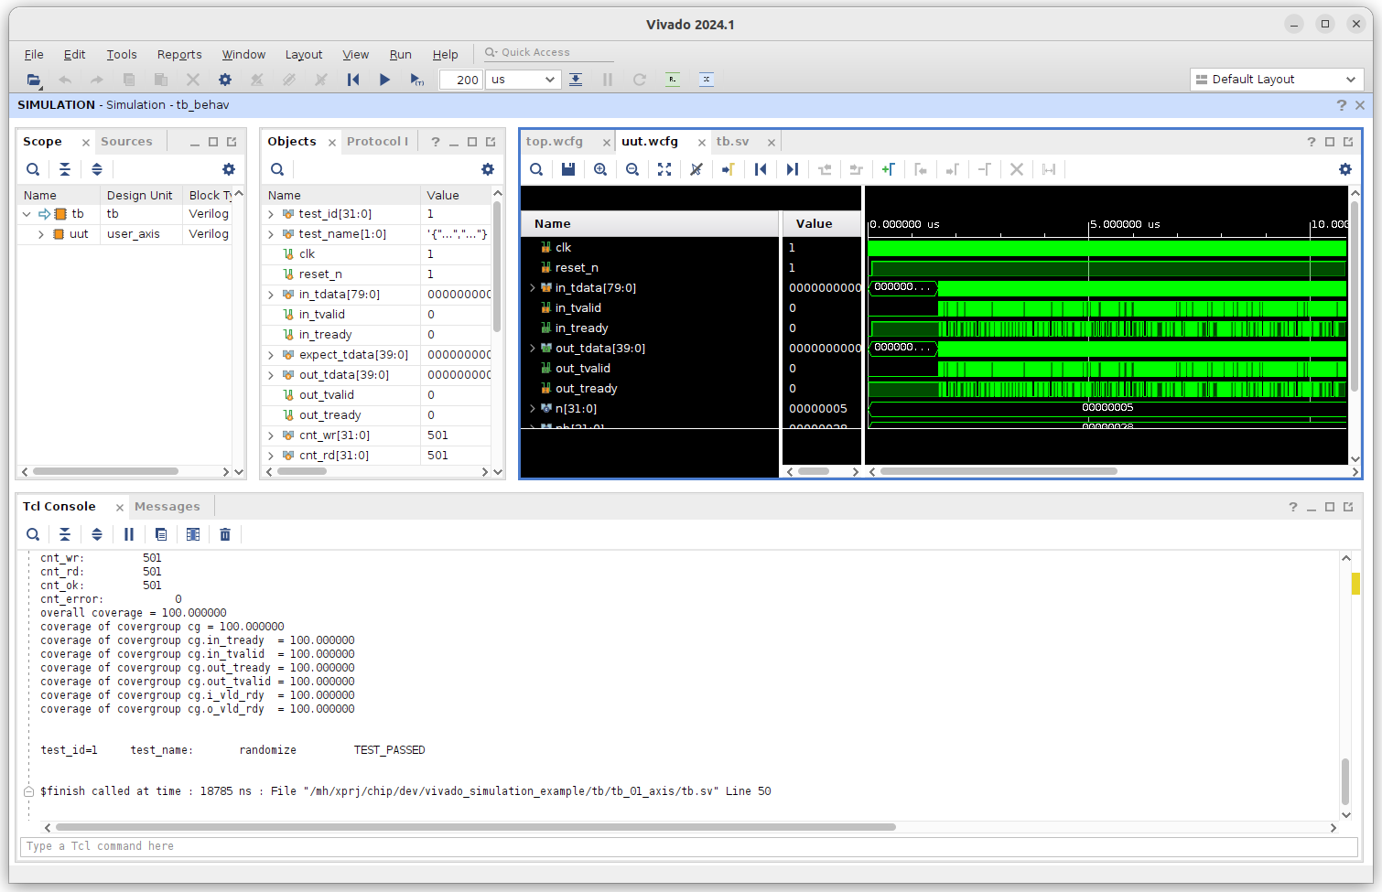1382x892 pixels.
Task: Open the File menu
Action: pyautogui.click(x=34, y=55)
